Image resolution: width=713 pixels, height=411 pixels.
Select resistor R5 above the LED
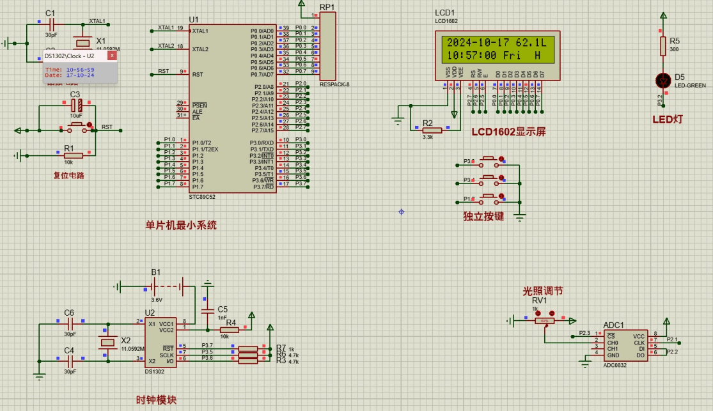click(663, 45)
